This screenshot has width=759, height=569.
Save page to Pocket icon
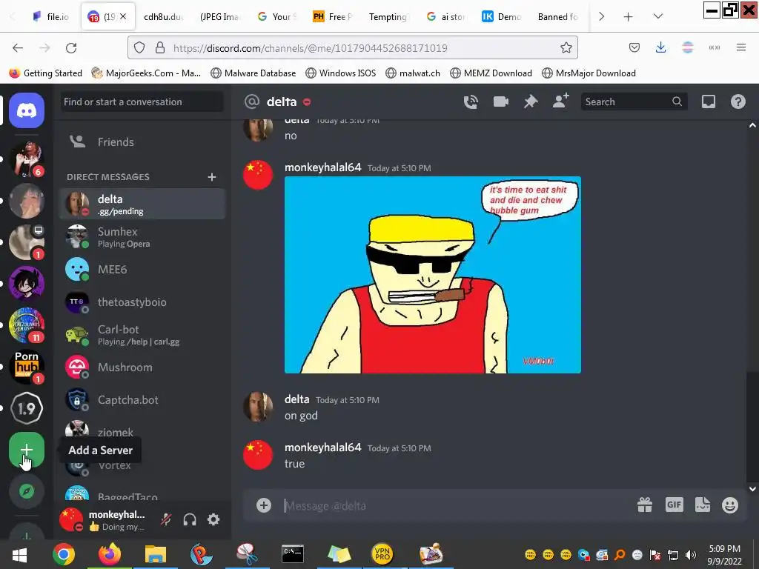[x=634, y=47]
